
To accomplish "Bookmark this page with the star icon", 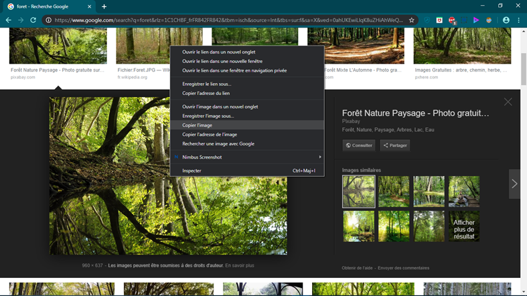I will [x=411, y=20].
